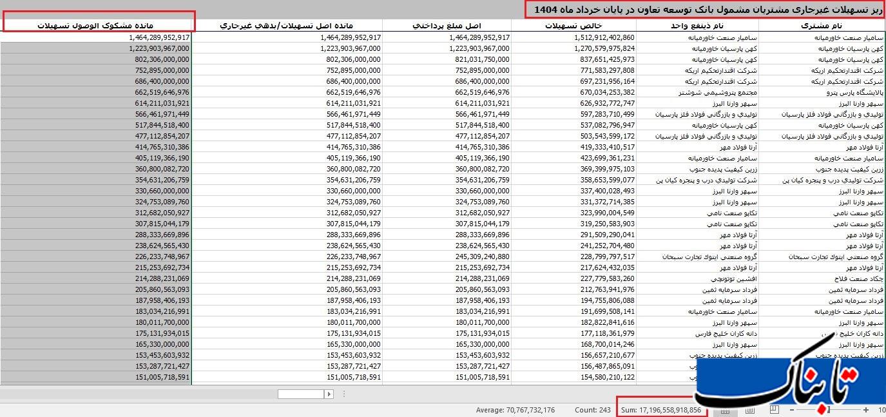Select cell 156,657,210,677
This screenshot has width=886, height=417.
574,355
